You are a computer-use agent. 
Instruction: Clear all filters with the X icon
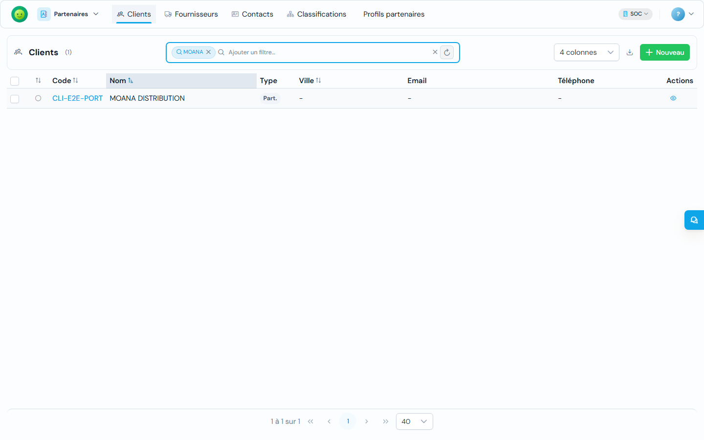[x=435, y=52]
